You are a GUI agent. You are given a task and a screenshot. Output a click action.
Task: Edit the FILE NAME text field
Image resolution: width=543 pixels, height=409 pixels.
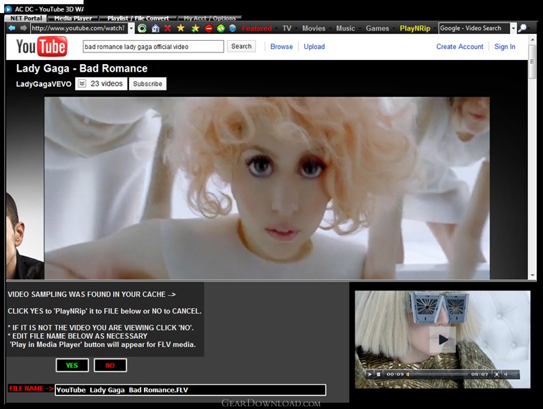coord(190,390)
